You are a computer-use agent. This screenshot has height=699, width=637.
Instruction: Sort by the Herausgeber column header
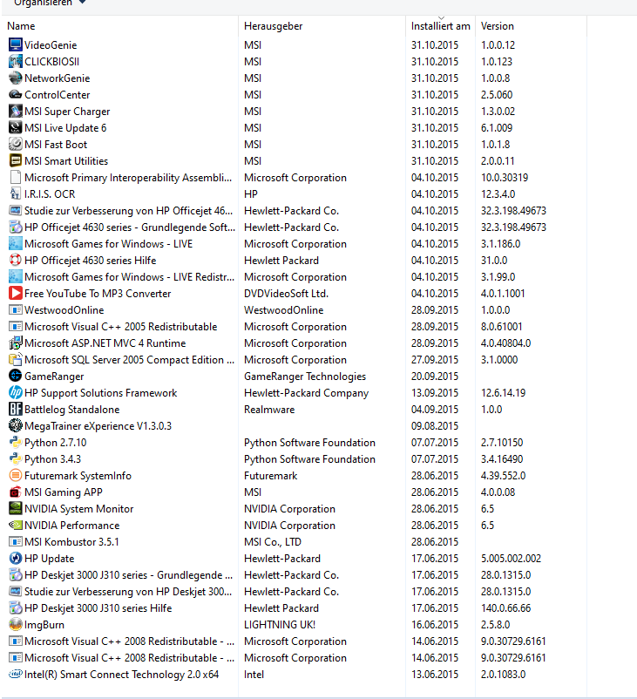322,26
